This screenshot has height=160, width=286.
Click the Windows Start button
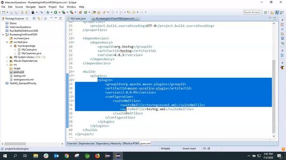tap(5, 156)
